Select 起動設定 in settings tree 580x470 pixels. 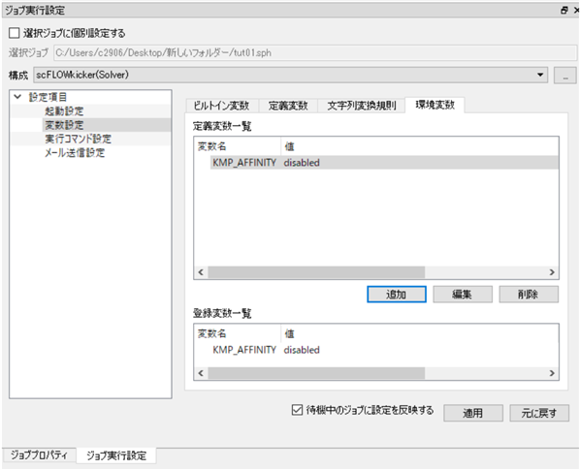[64, 111]
